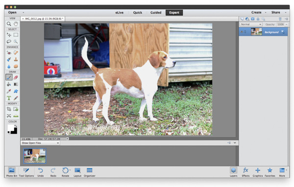Image resolution: width=294 pixels, height=187 pixels.
Task: Hide the Background layer with eye icon
Action: pyautogui.click(x=242, y=32)
